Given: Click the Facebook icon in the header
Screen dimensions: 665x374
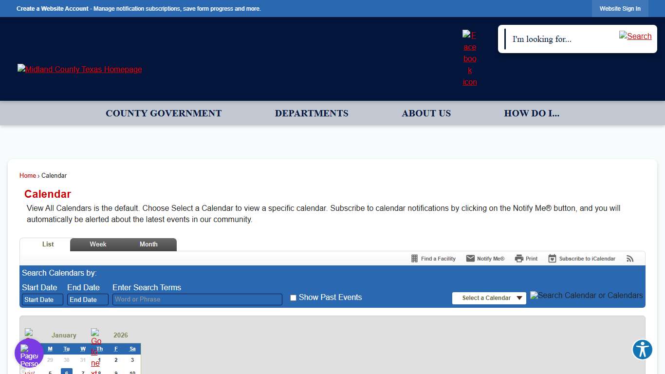Looking at the screenshot, I should (x=469, y=58).
